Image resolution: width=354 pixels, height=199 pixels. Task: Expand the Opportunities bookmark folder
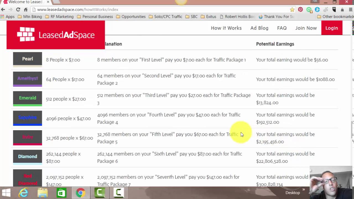pos(131,17)
